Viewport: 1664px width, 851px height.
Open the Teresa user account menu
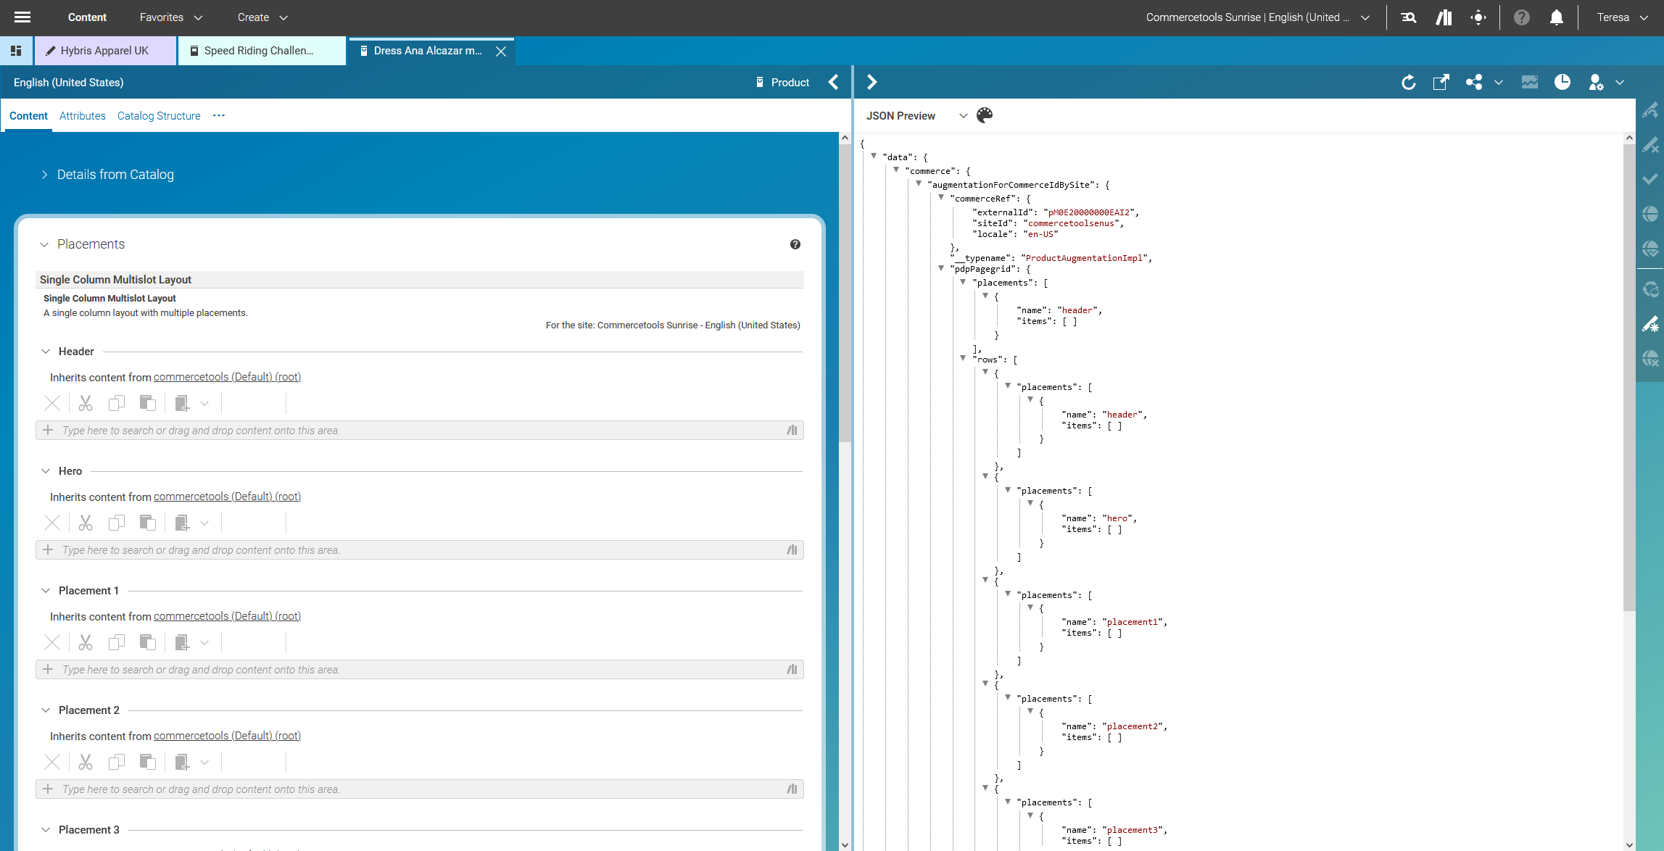[x=1621, y=17]
